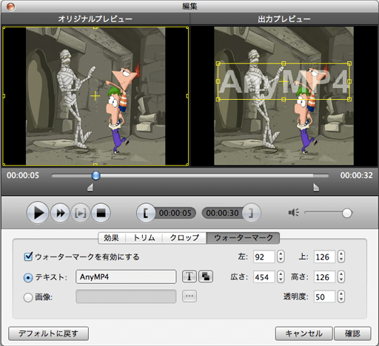This screenshot has width=379, height=346.
Task: Click the timeline progress track
Action: 190,175
